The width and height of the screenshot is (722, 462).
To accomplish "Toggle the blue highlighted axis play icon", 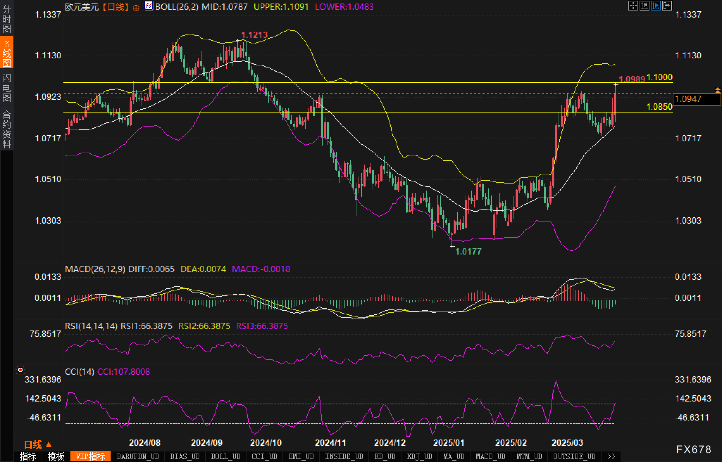I will click(655, 6).
